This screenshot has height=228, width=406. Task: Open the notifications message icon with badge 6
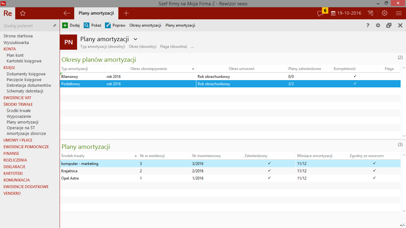point(321,13)
